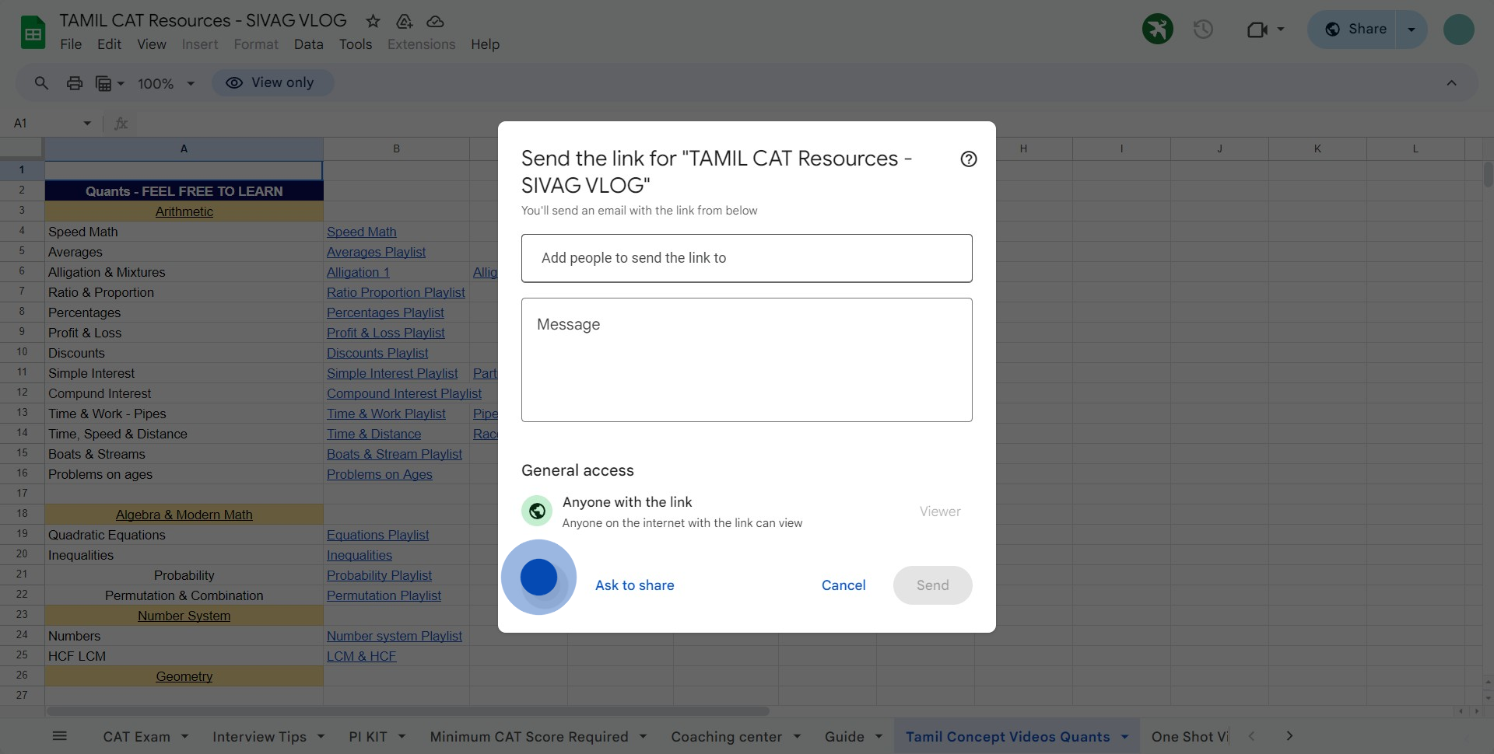This screenshot has height=754, width=1494.
Task: Switch to the Coaching center sheet tab
Action: point(726,737)
